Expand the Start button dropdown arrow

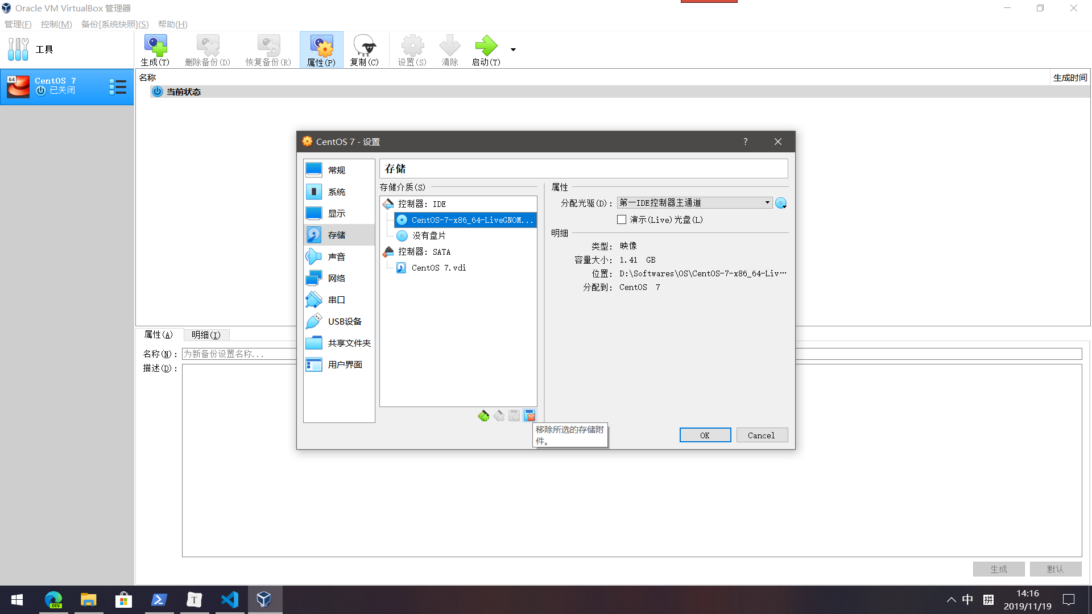coord(513,50)
